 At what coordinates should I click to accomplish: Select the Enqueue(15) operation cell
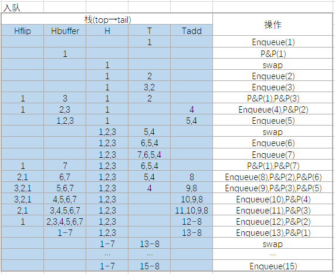[x=273, y=266]
